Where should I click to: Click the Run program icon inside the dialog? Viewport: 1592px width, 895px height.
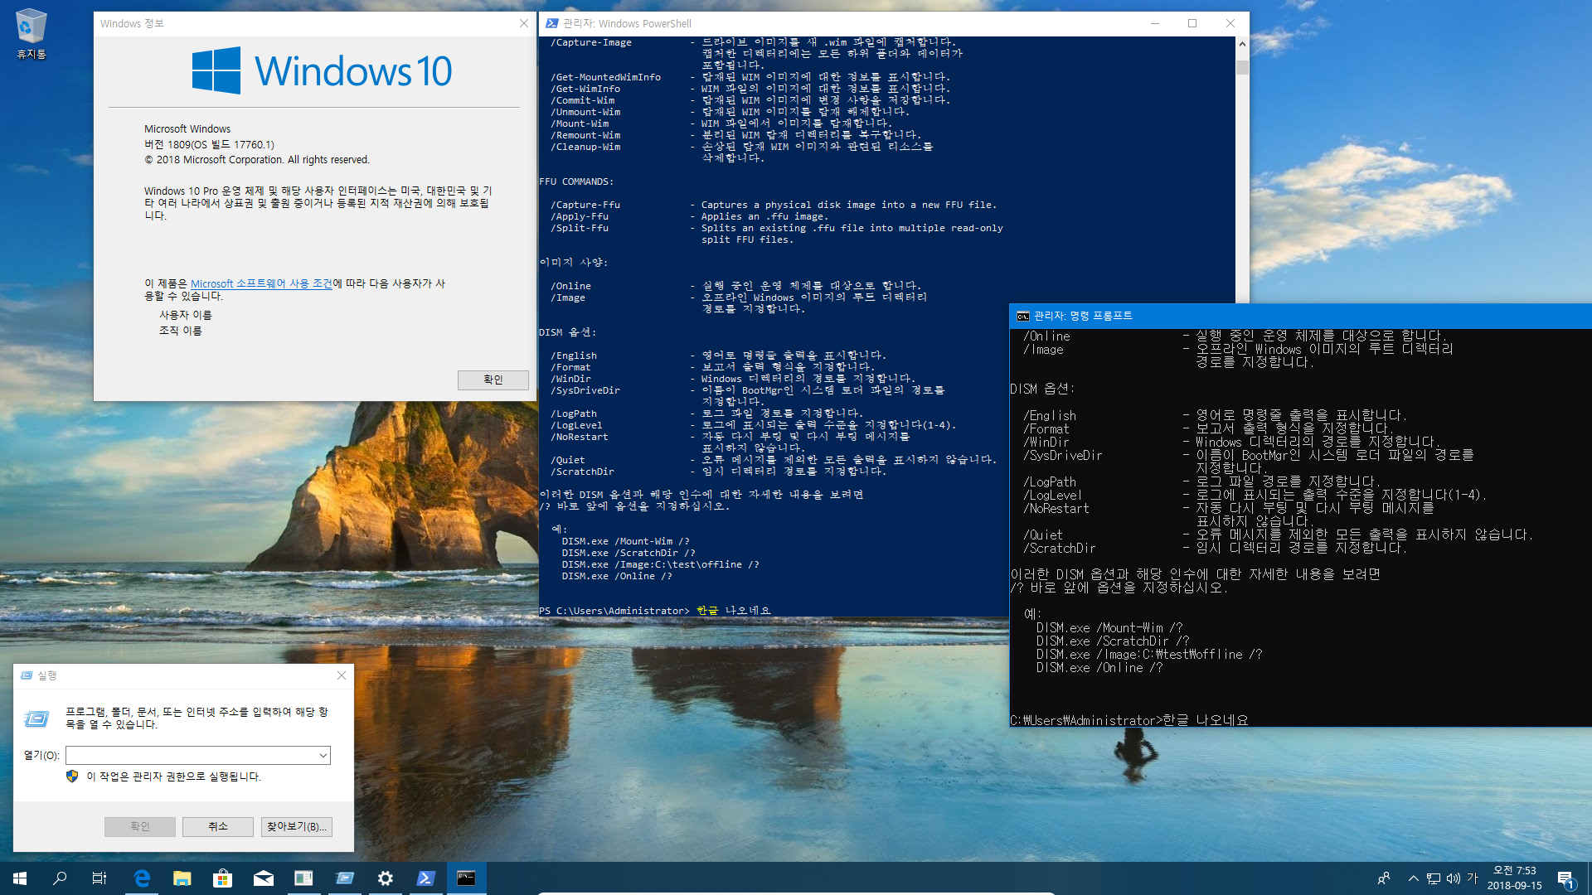pyautogui.click(x=36, y=718)
